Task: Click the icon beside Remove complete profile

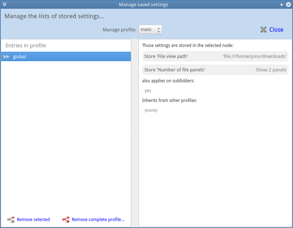Action: pos(66,219)
